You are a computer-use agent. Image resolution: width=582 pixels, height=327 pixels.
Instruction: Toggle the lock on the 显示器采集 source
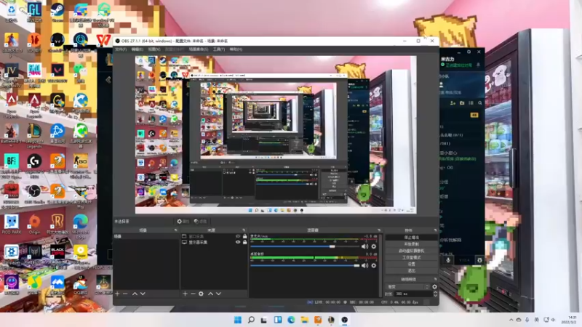(x=244, y=242)
